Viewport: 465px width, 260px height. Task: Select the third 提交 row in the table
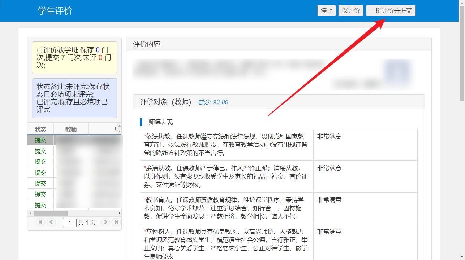(x=40, y=162)
